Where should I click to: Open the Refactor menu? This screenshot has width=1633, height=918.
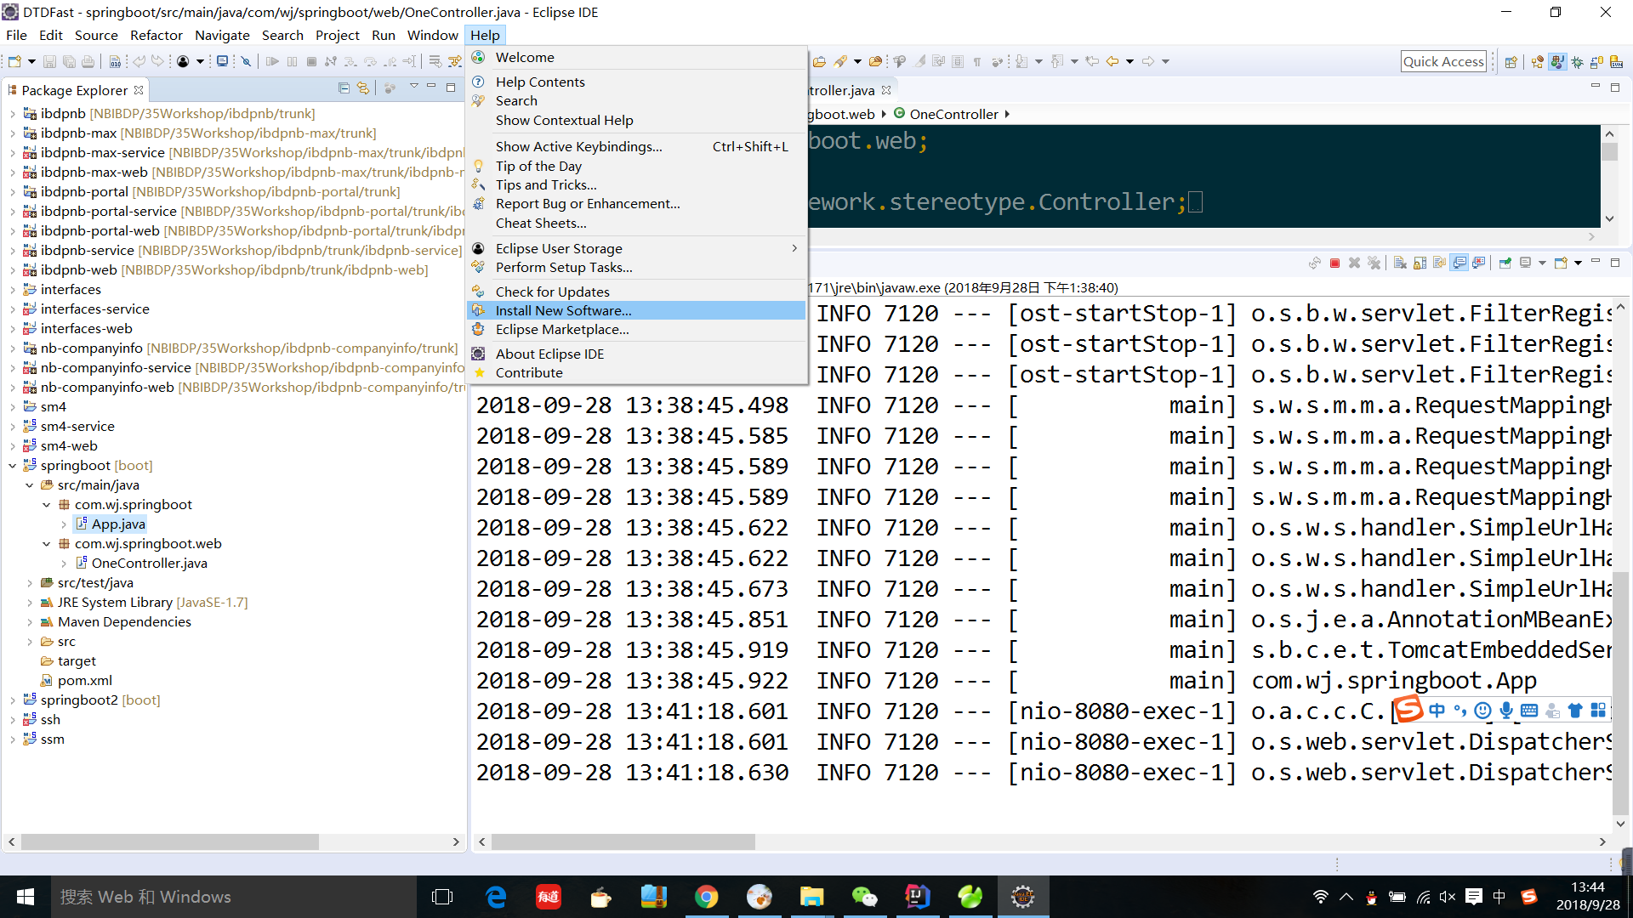click(x=156, y=35)
